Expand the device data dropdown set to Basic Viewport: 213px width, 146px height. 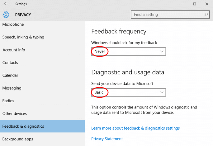pyautogui.click(x=129, y=92)
